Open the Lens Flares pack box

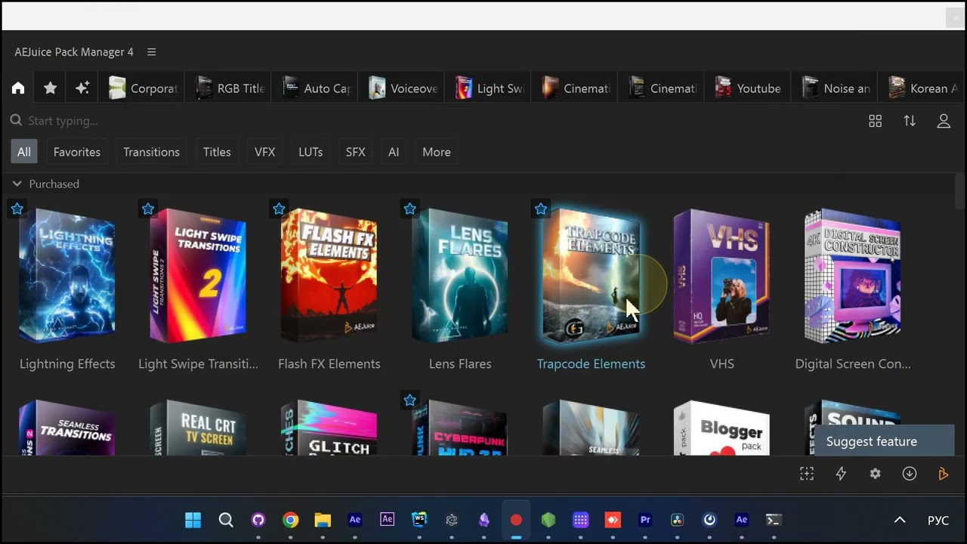(x=460, y=276)
